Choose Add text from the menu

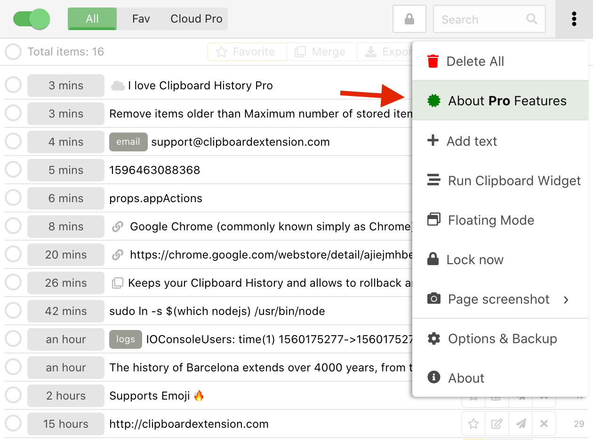(500, 141)
